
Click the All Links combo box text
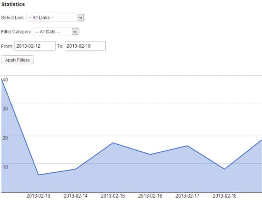[x=41, y=18]
